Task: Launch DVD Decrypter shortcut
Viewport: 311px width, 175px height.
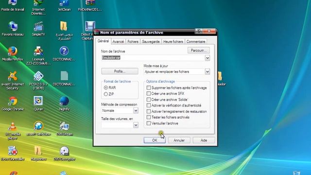Action: pyautogui.click(x=64, y=154)
